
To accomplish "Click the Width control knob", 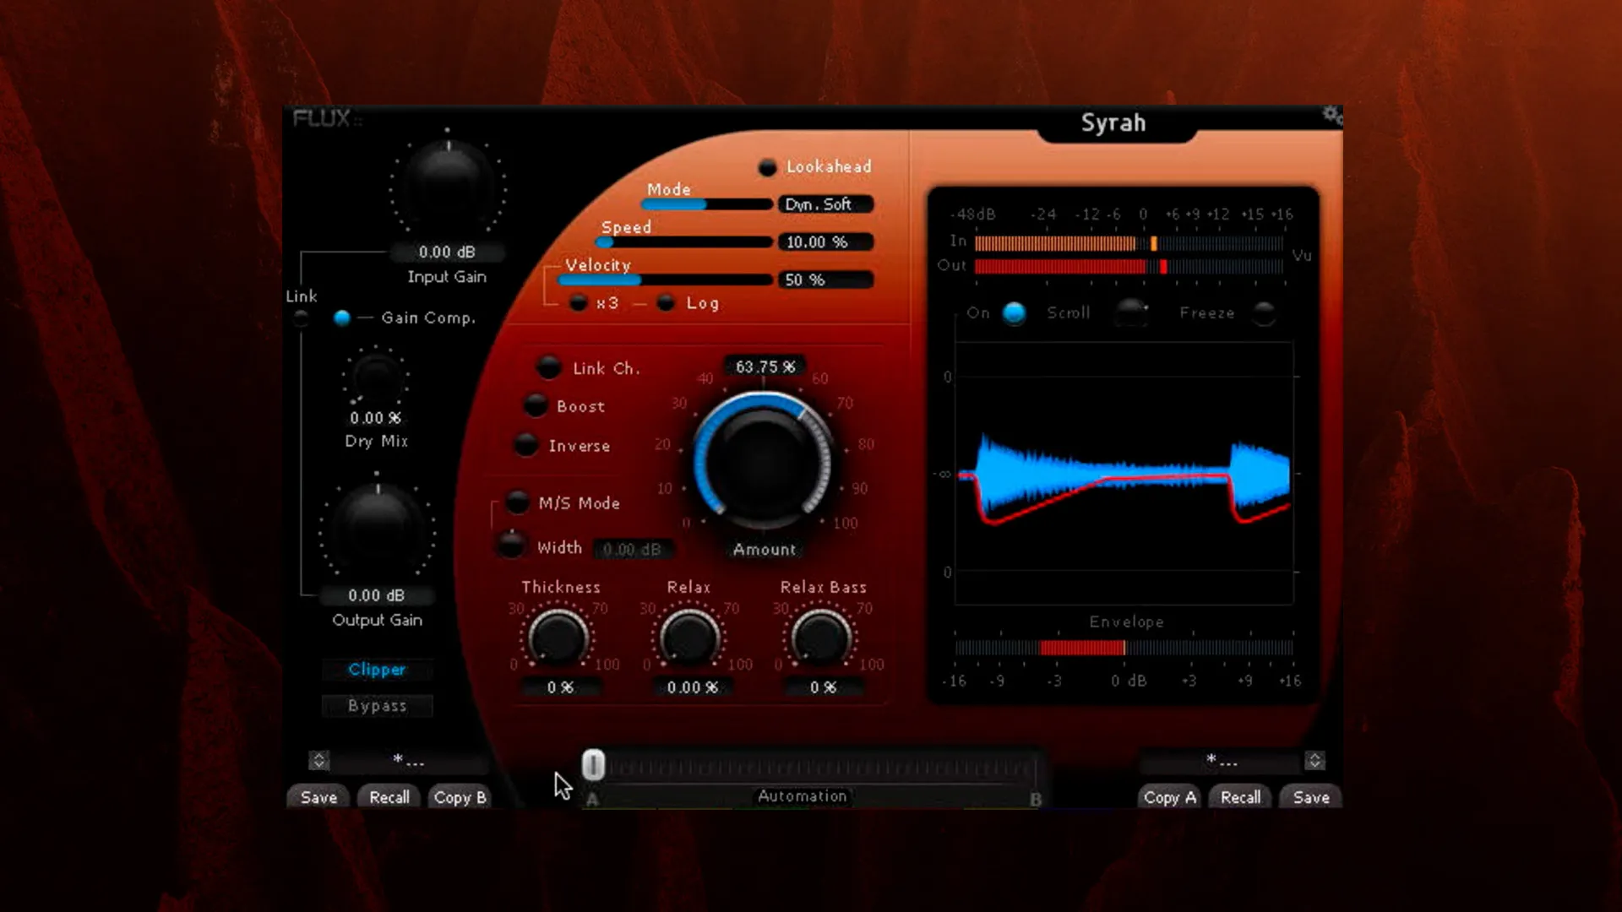I will click(x=511, y=546).
